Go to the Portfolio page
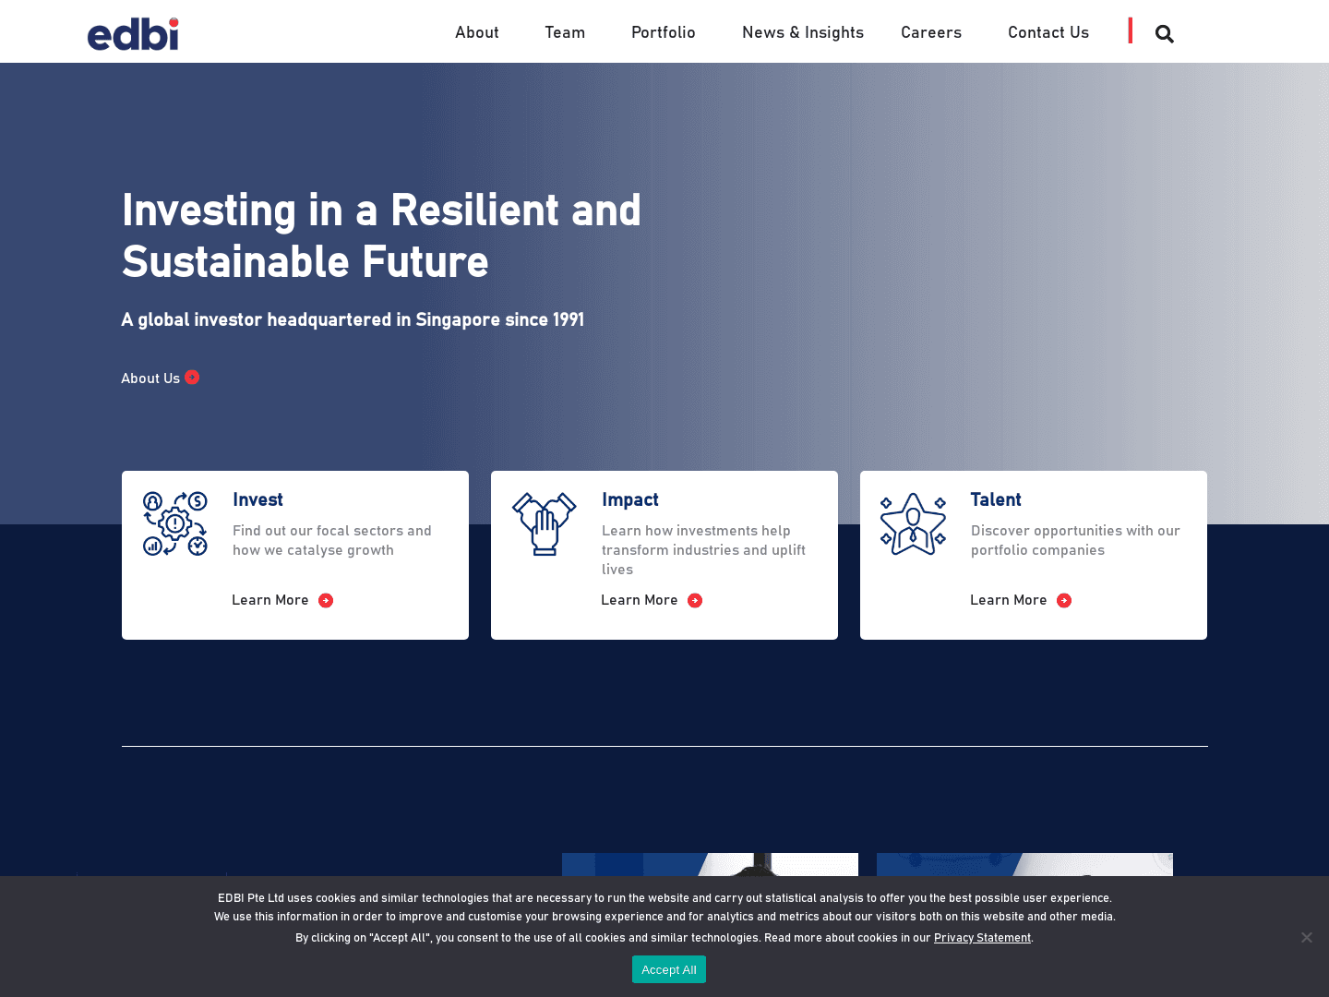1329x997 pixels. tap(663, 32)
